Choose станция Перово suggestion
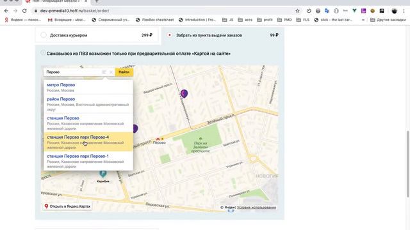Viewport: 410px width, 230px height. pyautogui.click(x=88, y=123)
